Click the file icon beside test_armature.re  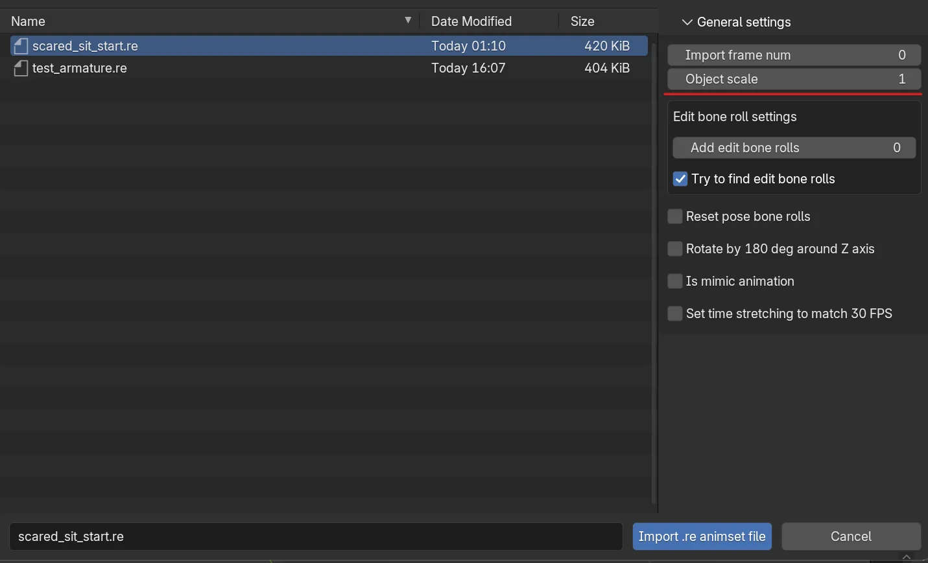(x=20, y=68)
